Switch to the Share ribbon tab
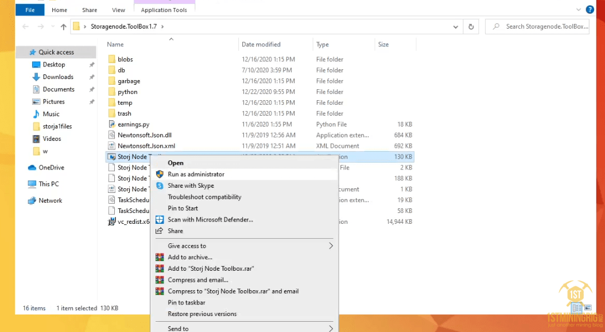 90,10
